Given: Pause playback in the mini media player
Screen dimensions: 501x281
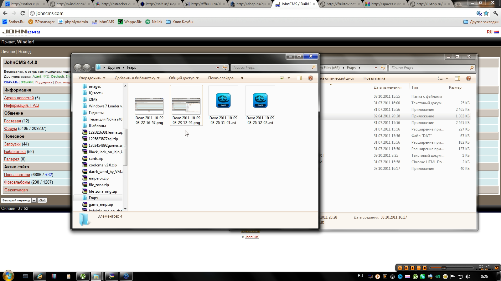Looking at the screenshot, I should pos(406,268).
